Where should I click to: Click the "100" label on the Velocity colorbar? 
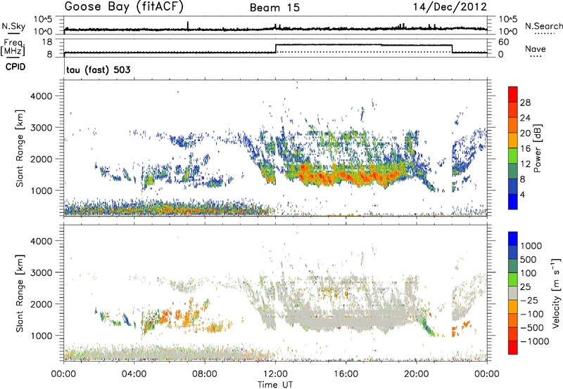(x=529, y=273)
